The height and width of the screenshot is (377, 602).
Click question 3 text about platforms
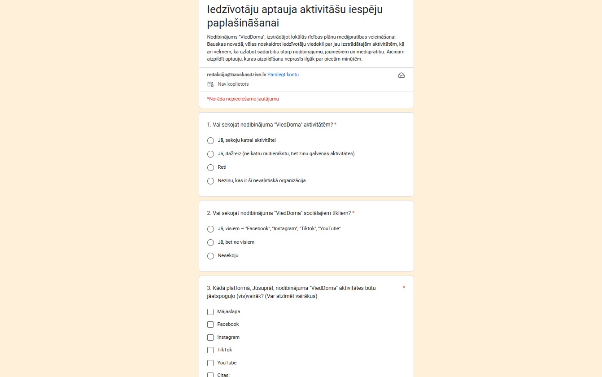coord(291,292)
